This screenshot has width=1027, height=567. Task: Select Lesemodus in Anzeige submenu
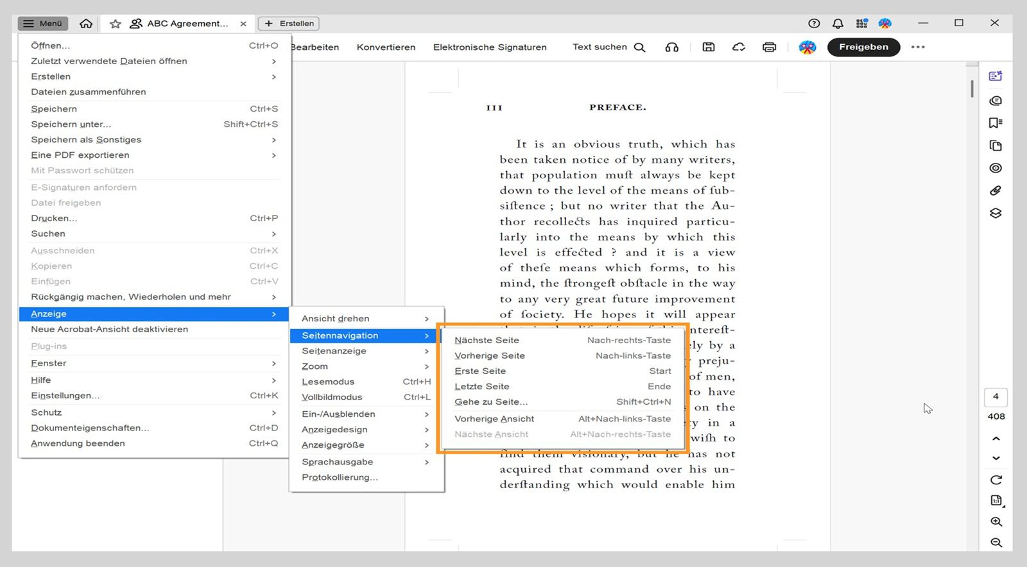pos(366,382)
